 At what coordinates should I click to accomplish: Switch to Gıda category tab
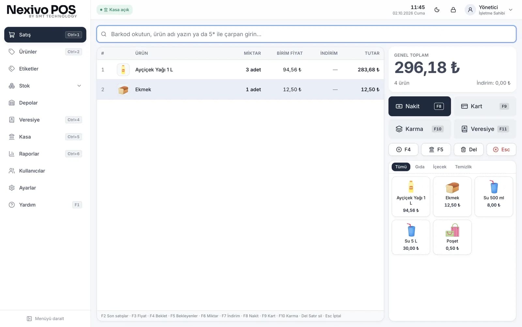(x=420, y=167)
